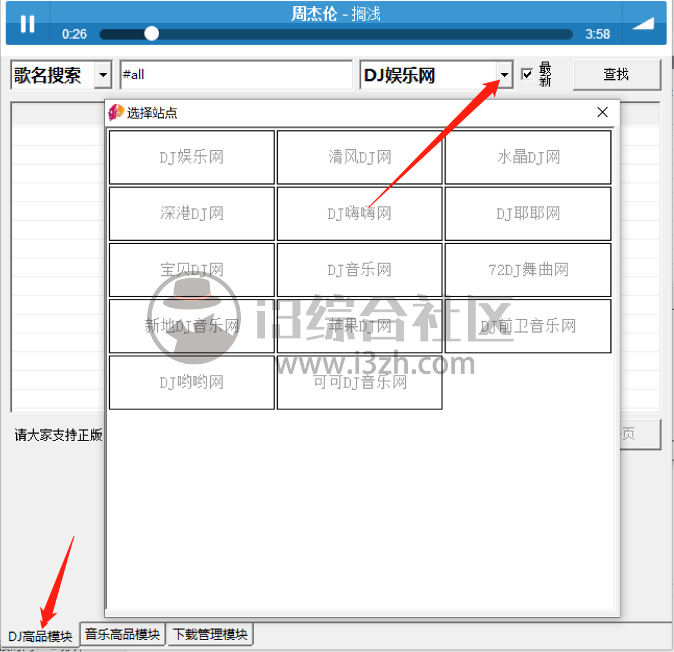Select DJ音乐网 site
This screenshot has width=674, height=652.
coord(360,270)
